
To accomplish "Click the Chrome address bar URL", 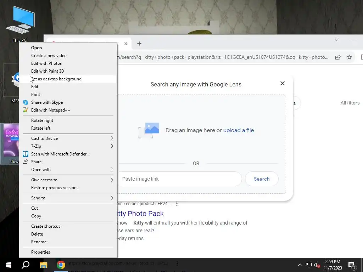I will coord(223,57).
